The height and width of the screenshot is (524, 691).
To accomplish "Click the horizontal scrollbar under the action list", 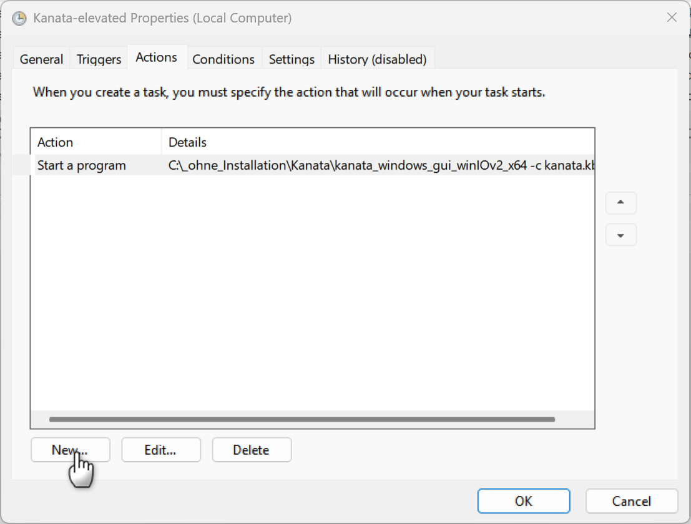I will pyautogui.click(x=301, y=420).
